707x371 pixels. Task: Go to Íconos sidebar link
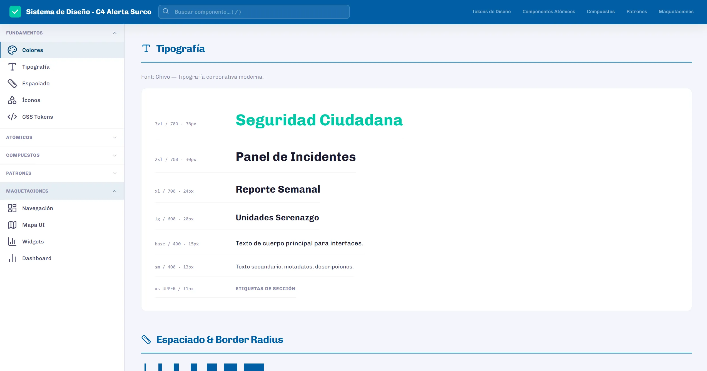coord(62,100)
